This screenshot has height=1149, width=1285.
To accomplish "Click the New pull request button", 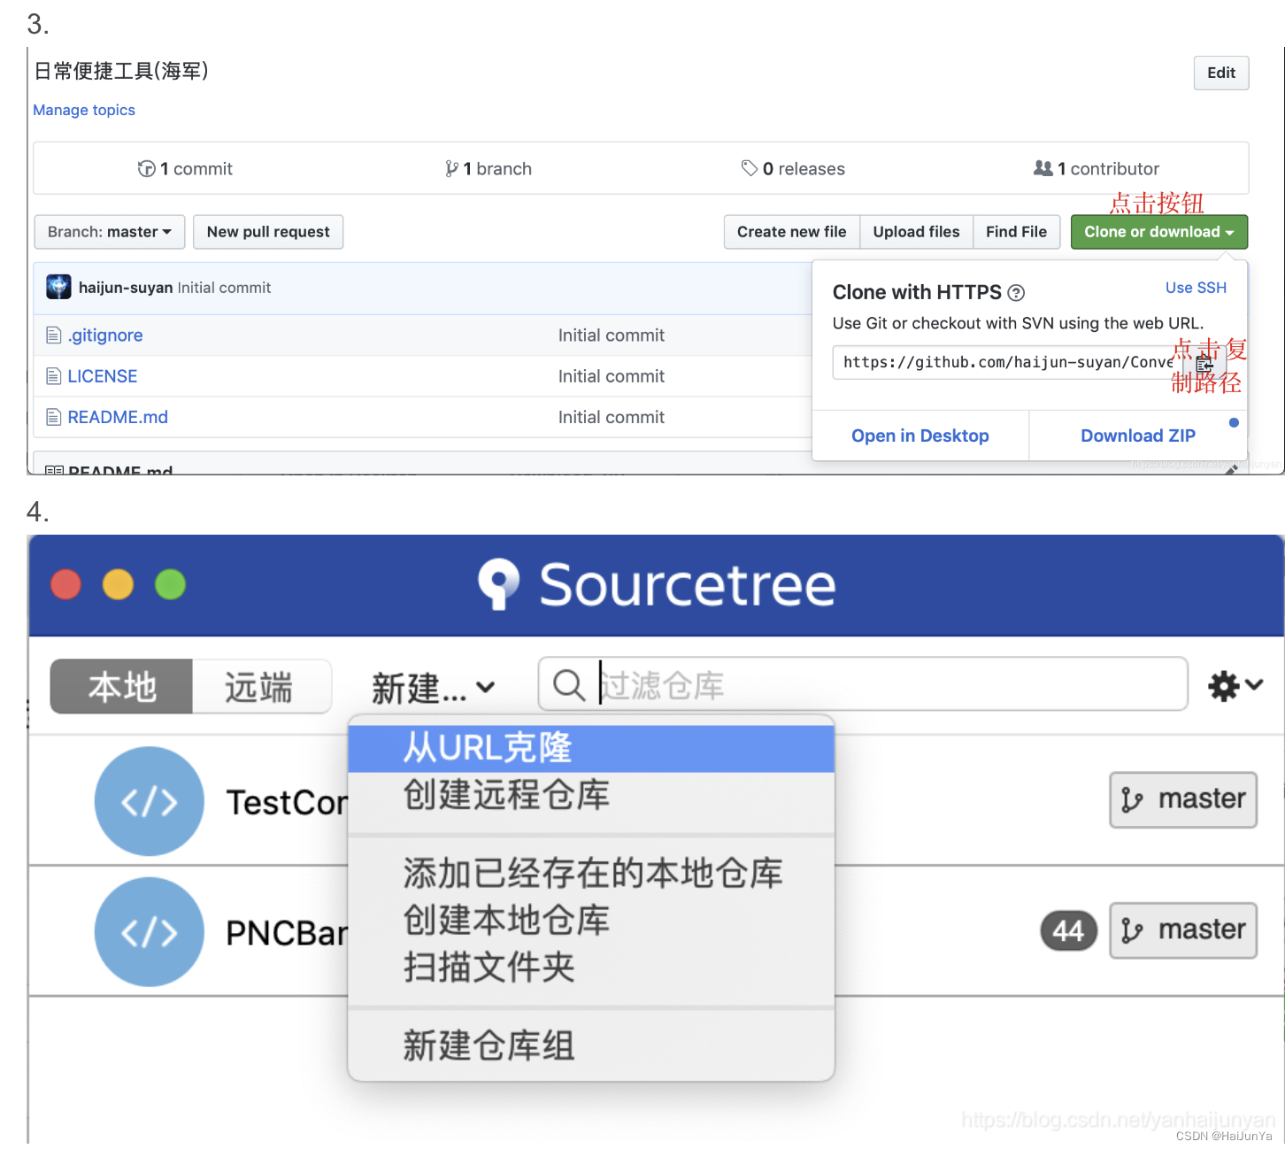I will 268,232.
